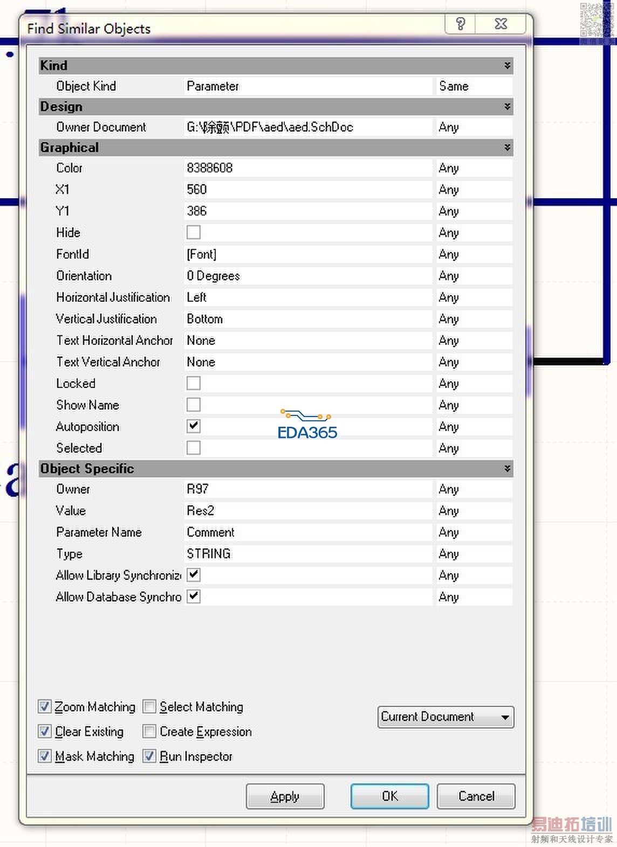Set Value match criterion Any
This screenshot has height=847, width=617.
[474, 511]
